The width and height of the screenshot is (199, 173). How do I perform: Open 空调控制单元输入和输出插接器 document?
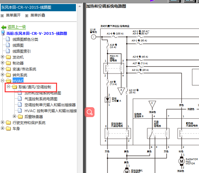[50, 105]
